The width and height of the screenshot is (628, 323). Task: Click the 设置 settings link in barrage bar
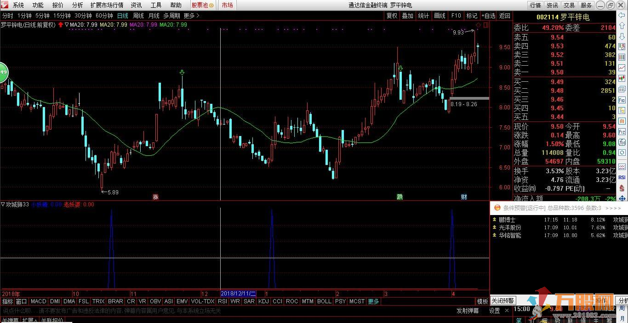point(494,311)
